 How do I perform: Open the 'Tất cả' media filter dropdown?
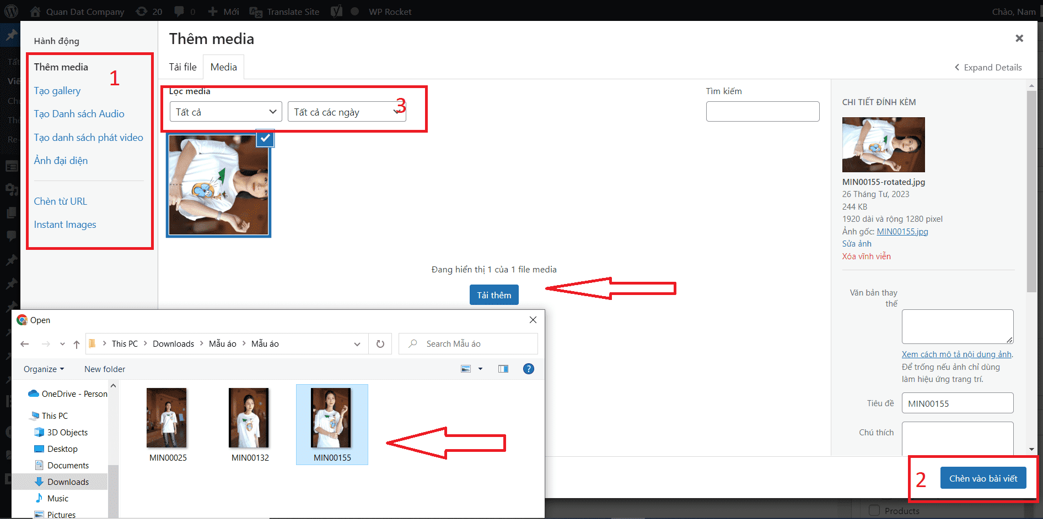tap(225, 111)
